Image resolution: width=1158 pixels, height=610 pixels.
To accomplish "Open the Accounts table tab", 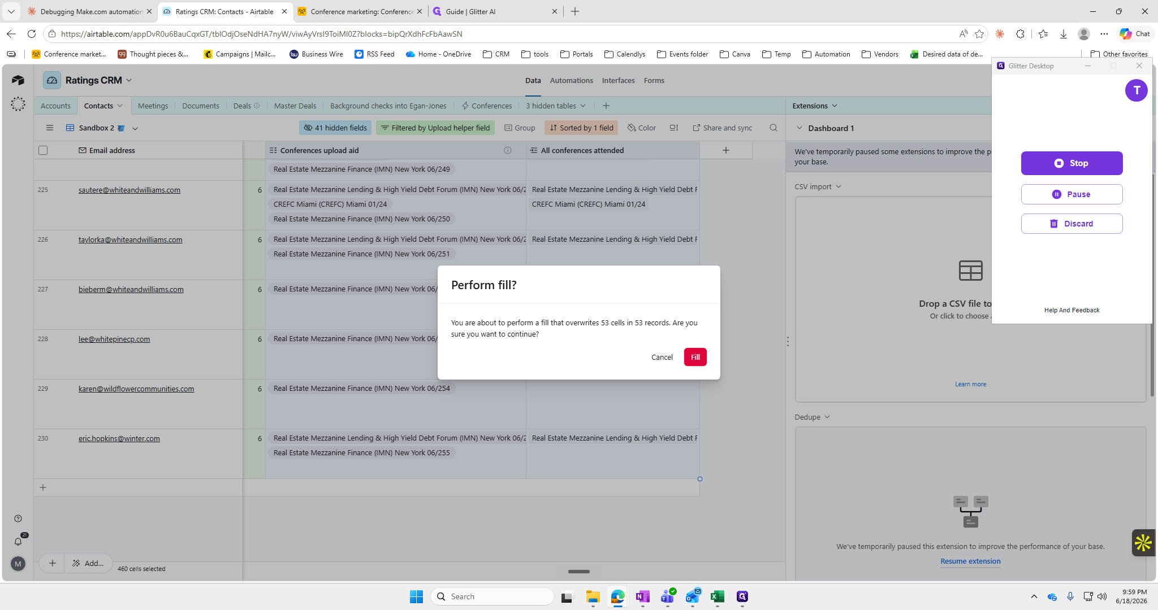I will coord(55,106).
